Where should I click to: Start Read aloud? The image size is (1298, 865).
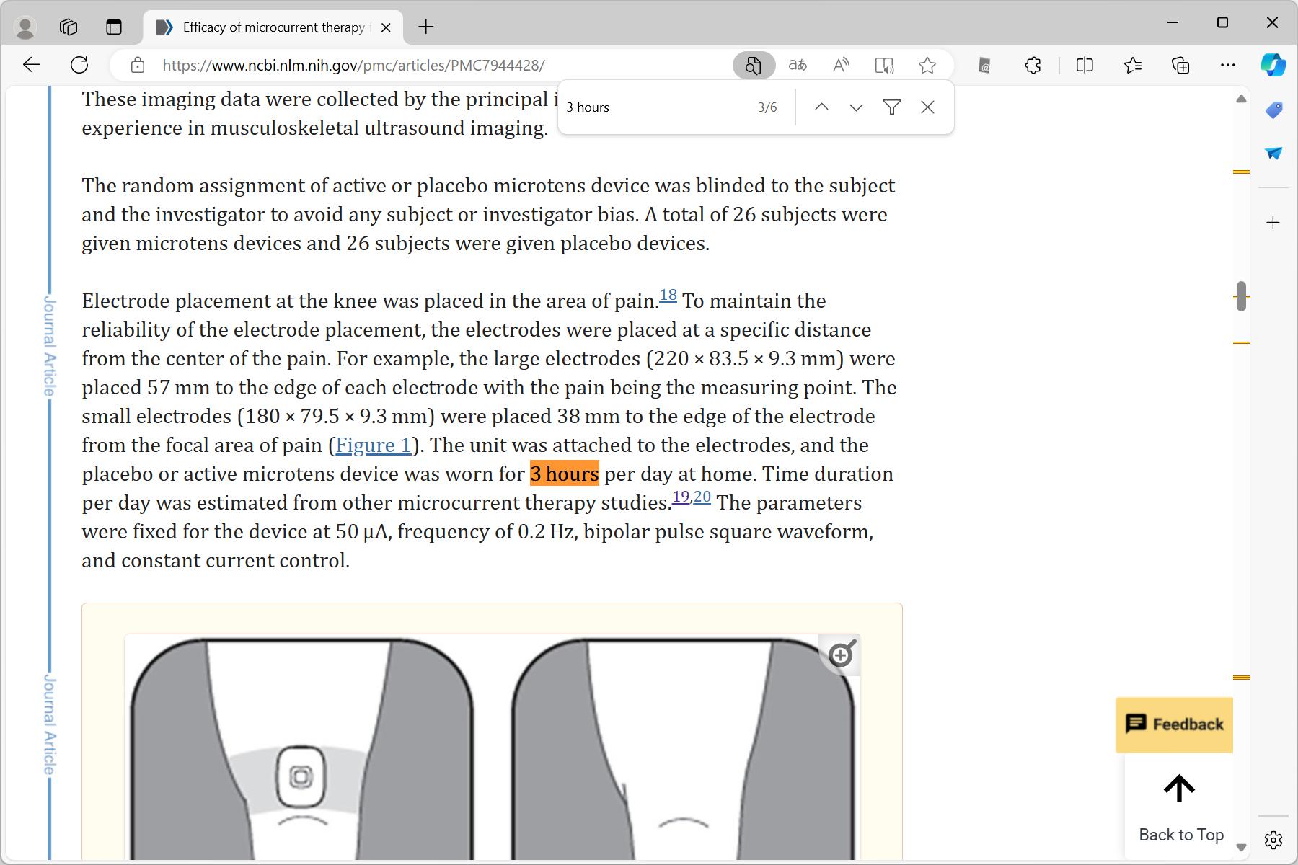[841, 66]
